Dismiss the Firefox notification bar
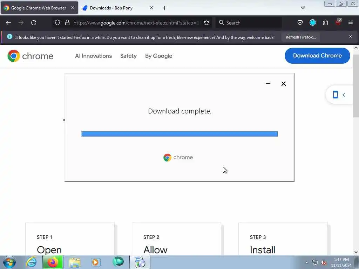 pos(351,36)
